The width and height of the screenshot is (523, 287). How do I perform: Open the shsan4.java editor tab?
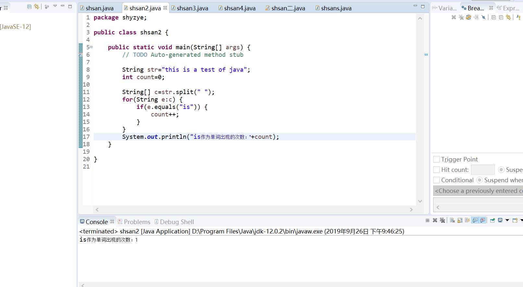point(237,8)
